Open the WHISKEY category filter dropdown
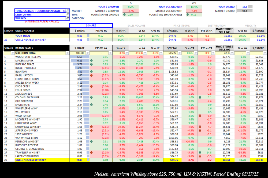 coord(68,18)
